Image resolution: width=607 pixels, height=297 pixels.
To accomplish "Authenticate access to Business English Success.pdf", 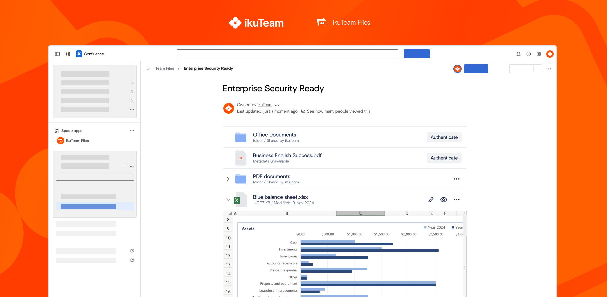I will tap(444, 158).
